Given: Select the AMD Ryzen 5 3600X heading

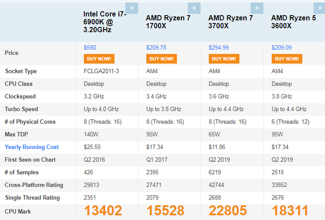Looking at the screenshot, I should point(294,22).
